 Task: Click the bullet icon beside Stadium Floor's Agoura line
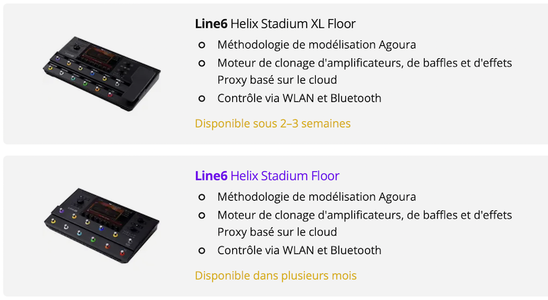click(x=201, y=197)
